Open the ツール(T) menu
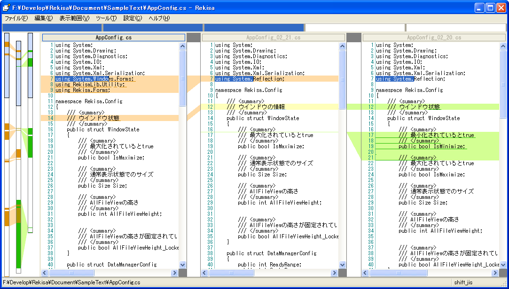This screenshot has width=509, height=289. point(106,18)
